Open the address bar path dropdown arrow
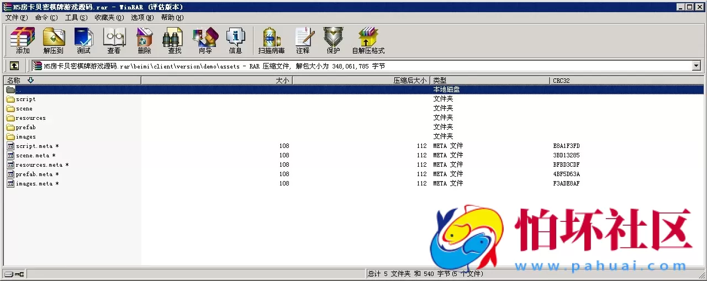This screenshot has width=707, height=281. tap(696, 66)
